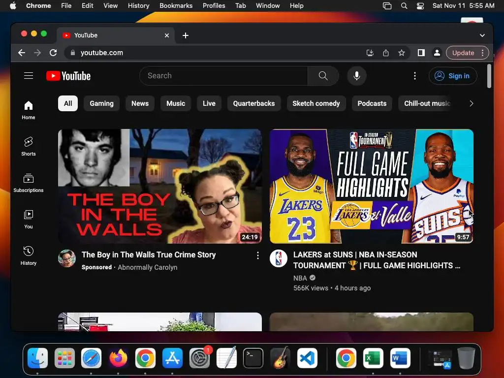Open the Abnormally Carolyn channel avatar
This screenshot has width=504, height=378.
(67, 258)
